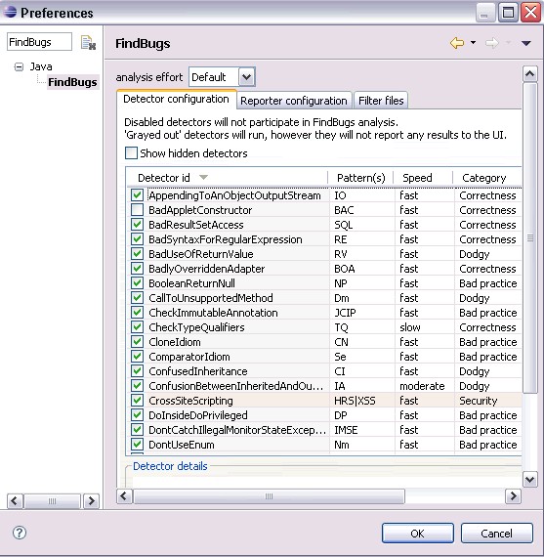The image size is (544, 557).
Task: Click the content pane scroll right arrow
Action: pyautogui.click(x=513, y=495)
